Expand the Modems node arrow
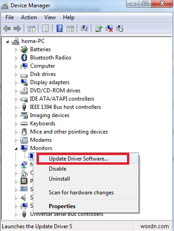Viewport: 174px width, 231px height. click(16, 140)
